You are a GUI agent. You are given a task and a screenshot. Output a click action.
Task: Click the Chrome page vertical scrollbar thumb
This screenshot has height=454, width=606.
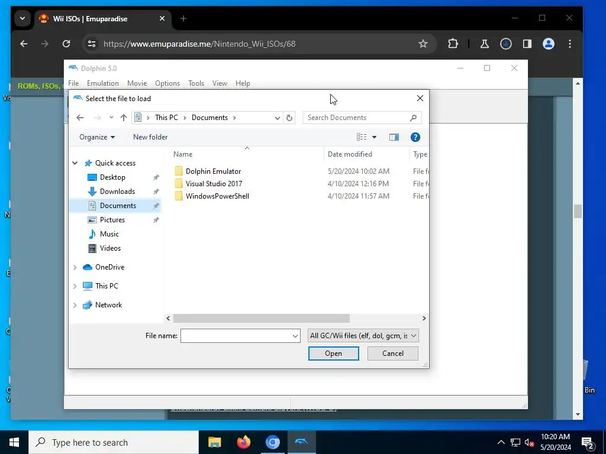(x=578, y=212)
